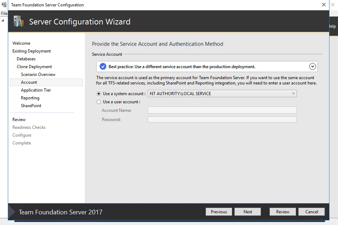Select Databases in the wizard navigation
This screenshot has height=225, width=338.
[x=26, y=59]
